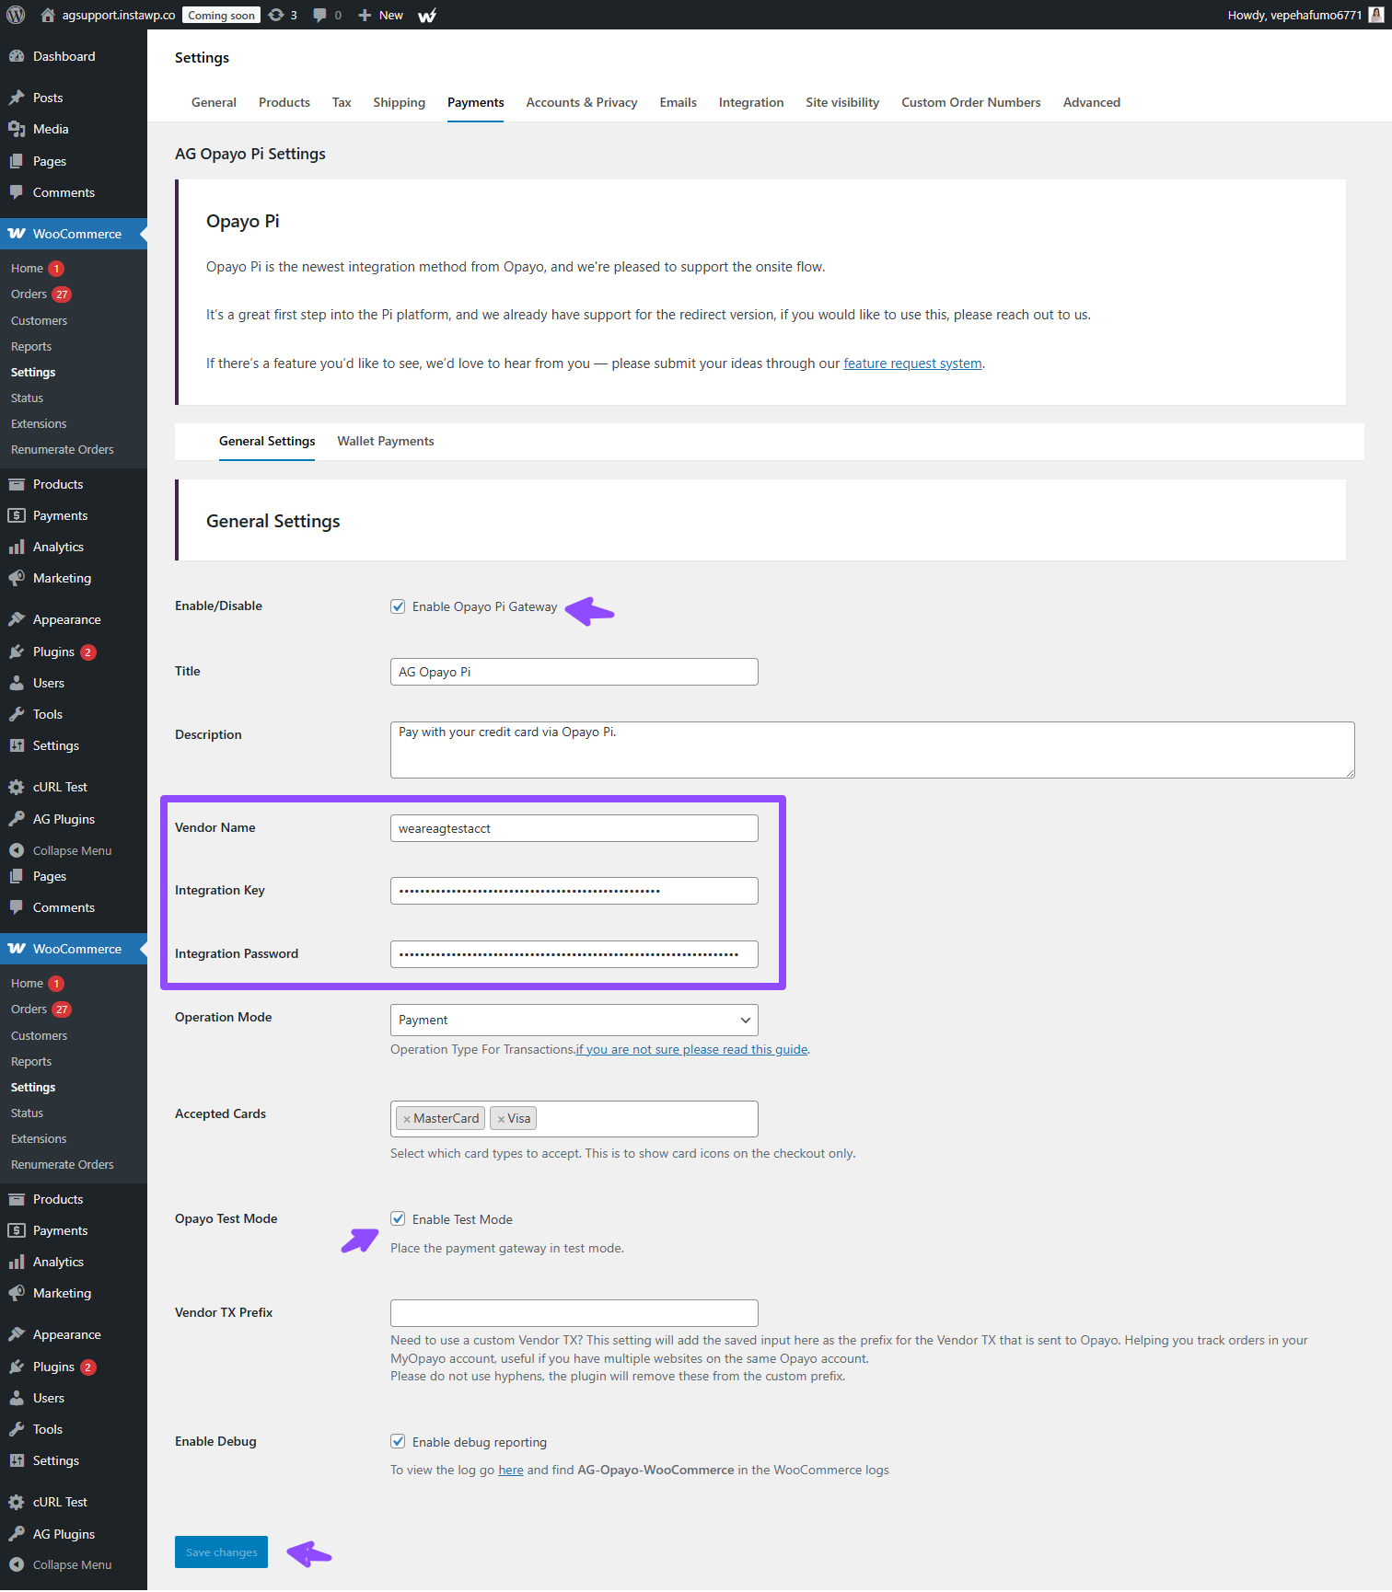The height and width of the screenshot is (1592, 1392).
Task: Click the Media icon in the sidebar
Action: [17, 129]
